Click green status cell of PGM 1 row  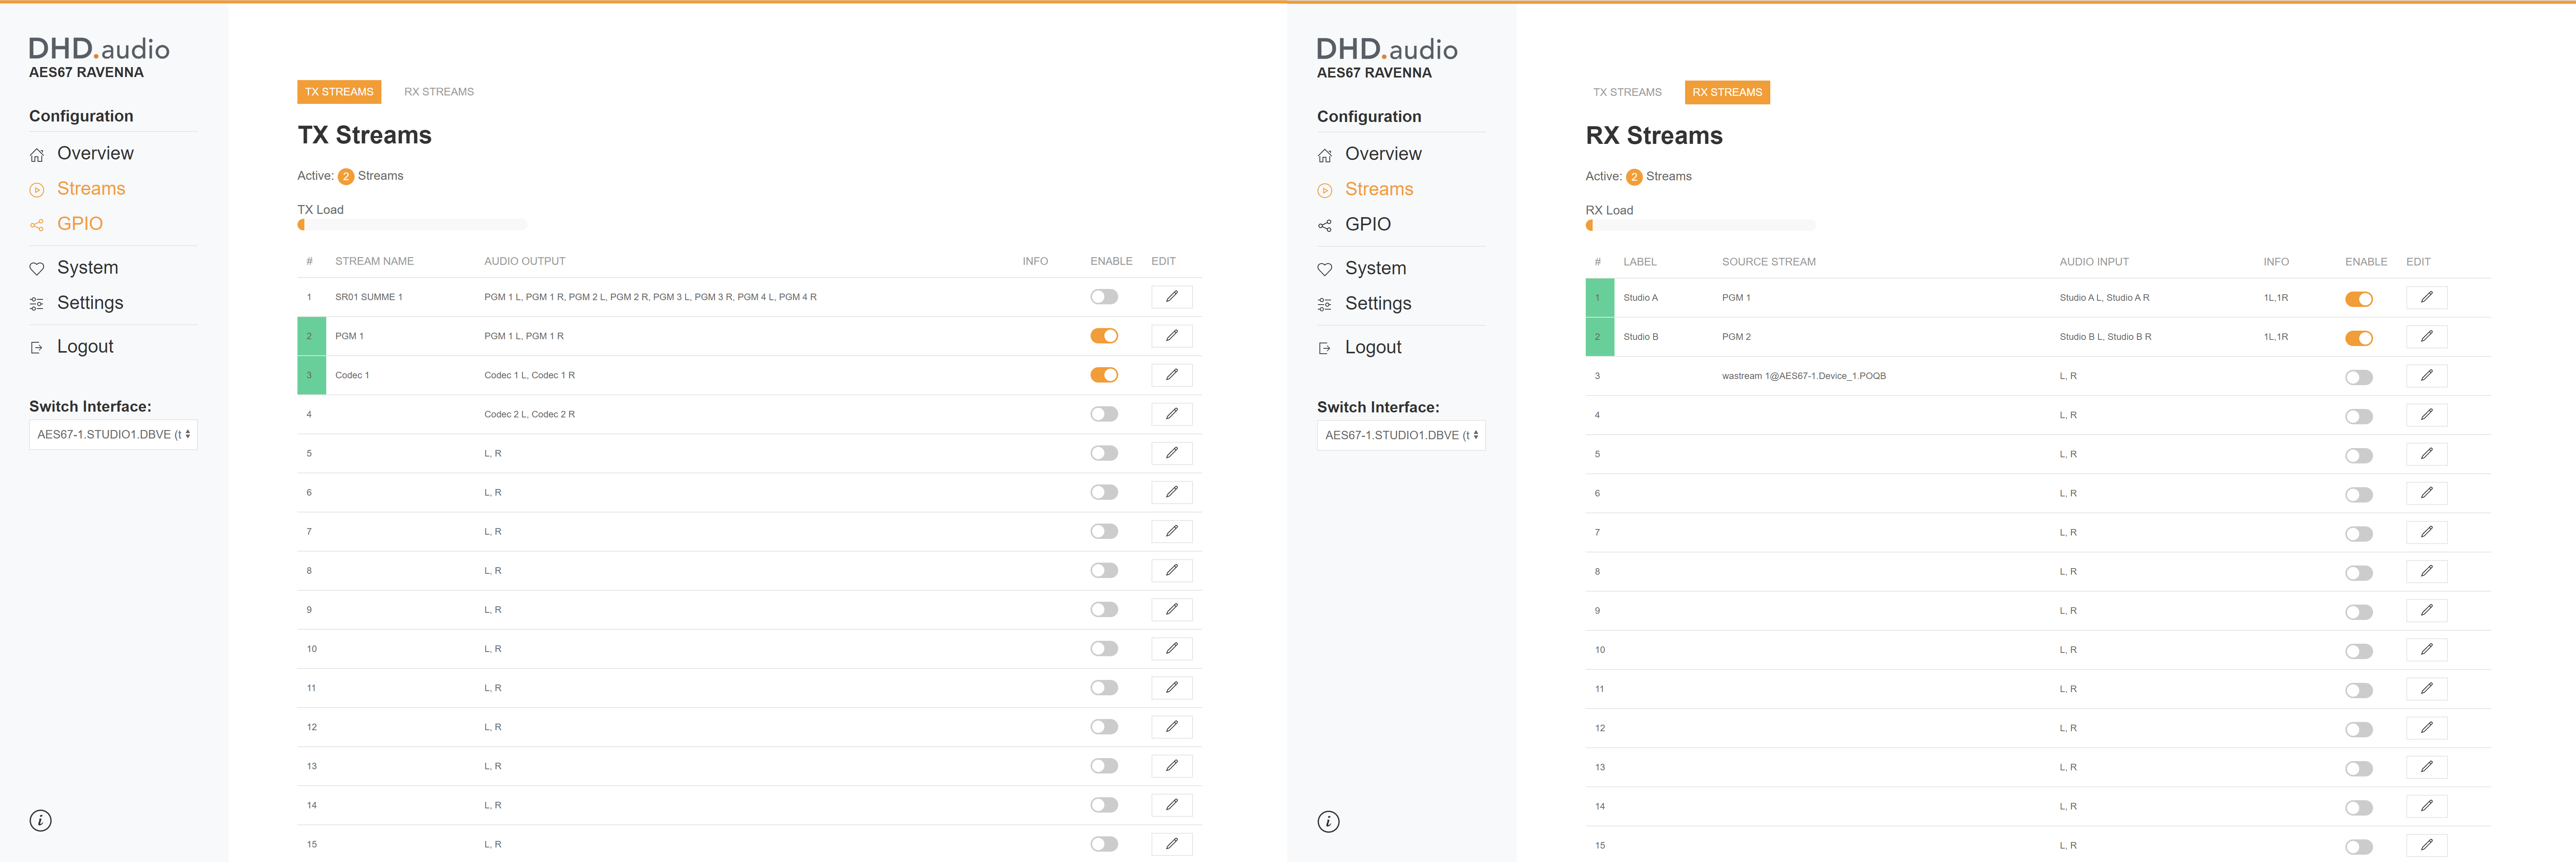coord(312,336)
